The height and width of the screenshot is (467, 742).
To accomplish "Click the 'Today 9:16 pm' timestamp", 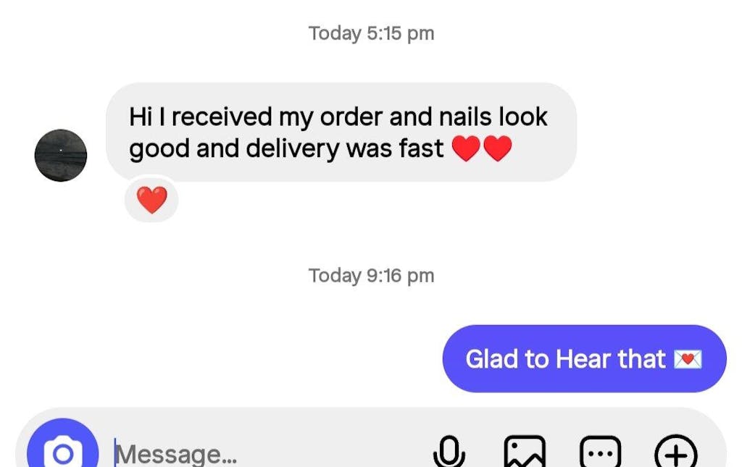I will 371,276.
